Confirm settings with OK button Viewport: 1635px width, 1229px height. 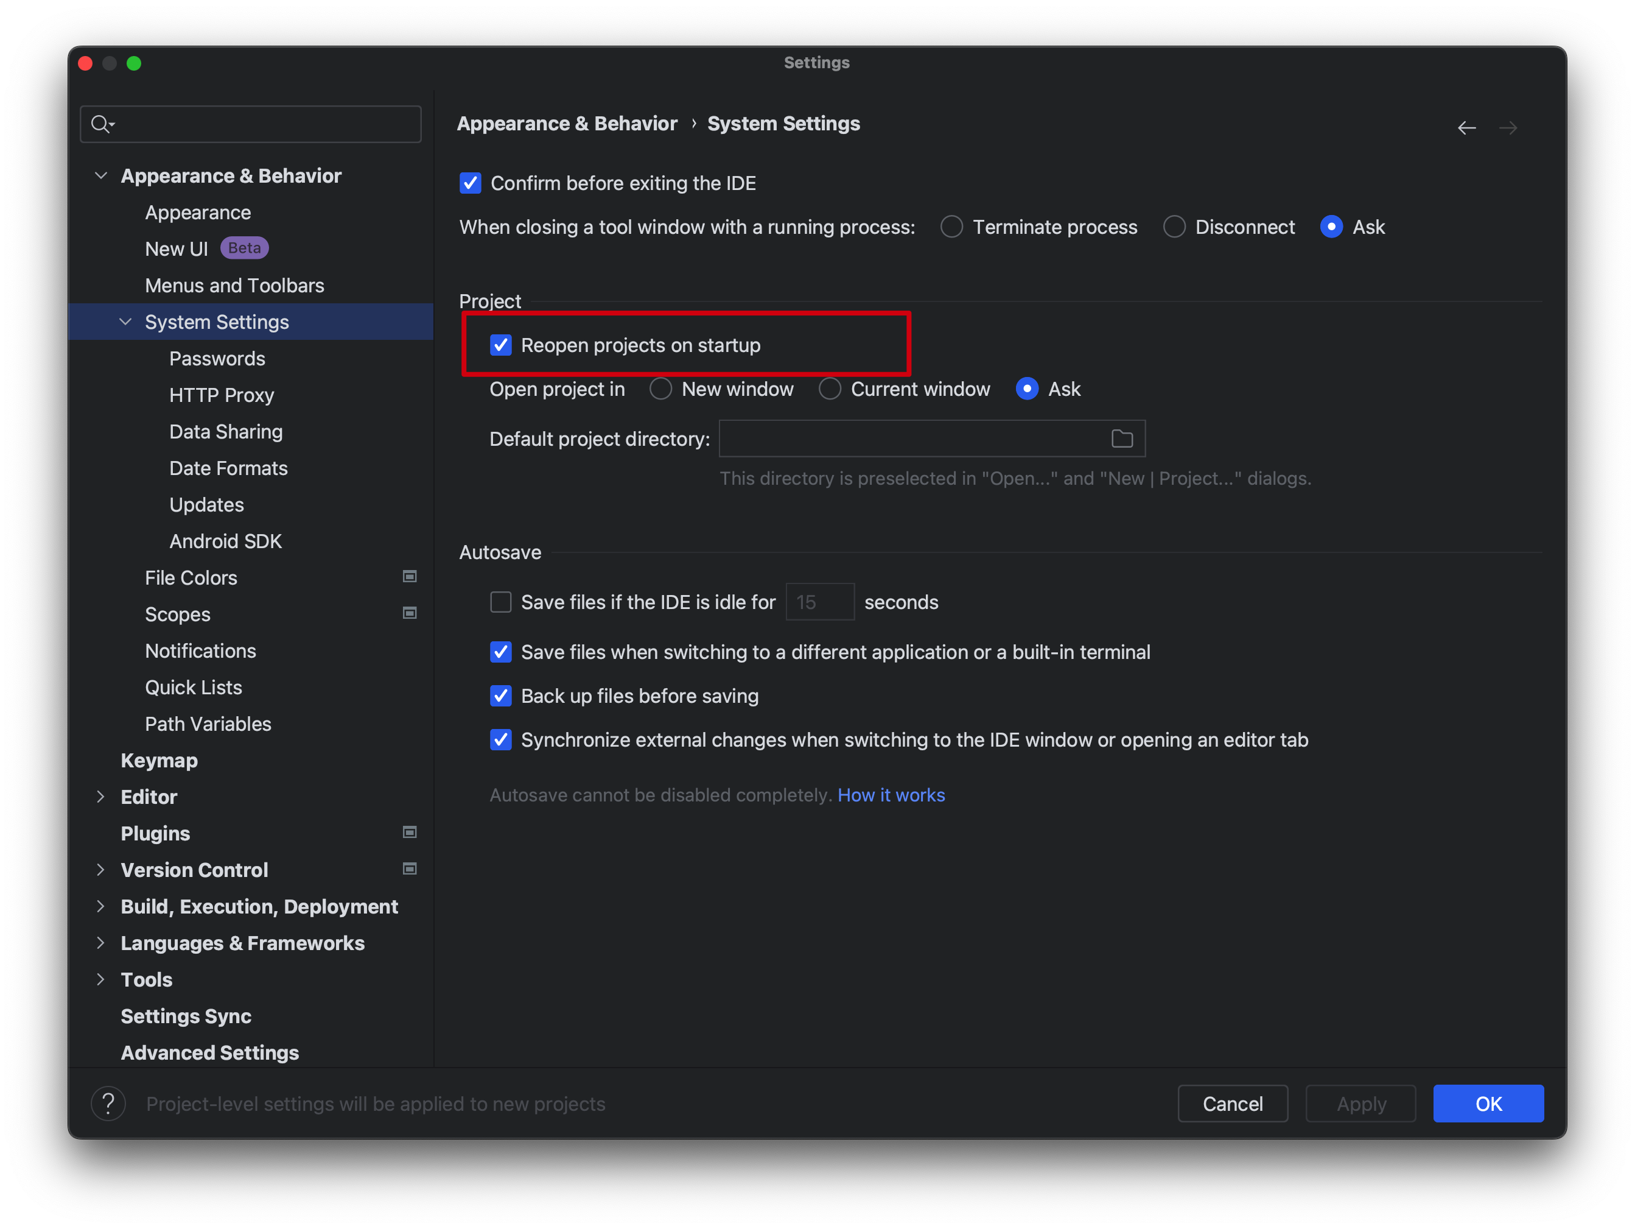click(x=1488, y=1104)
